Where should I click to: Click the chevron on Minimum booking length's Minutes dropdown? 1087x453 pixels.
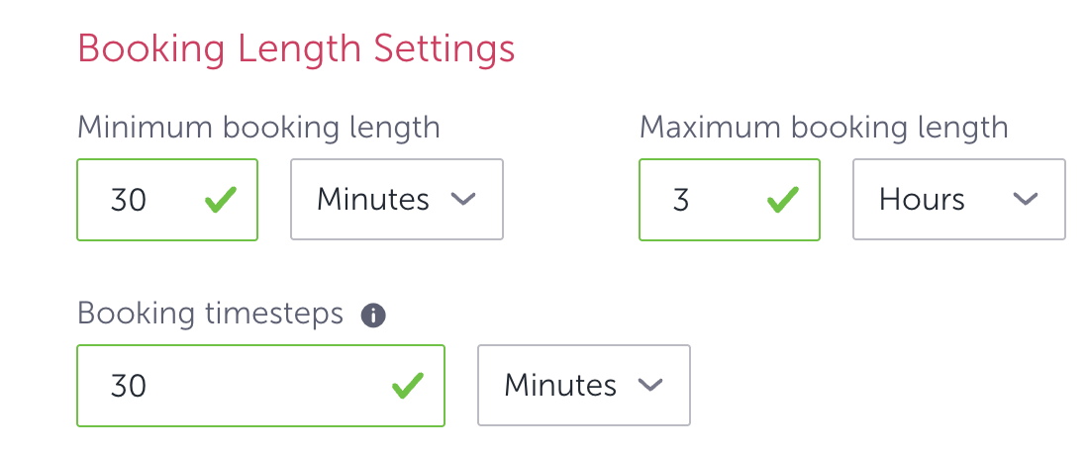point(463,200)
